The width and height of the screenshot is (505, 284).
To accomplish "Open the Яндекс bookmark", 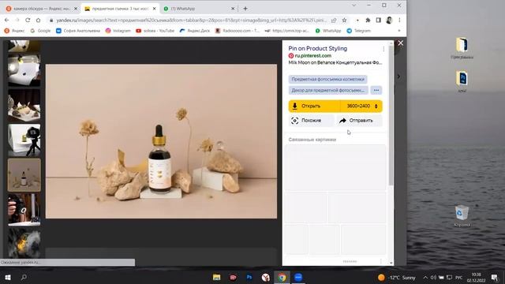I will pos(14,31).
